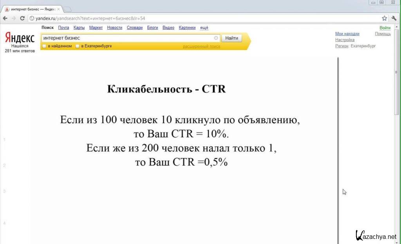Open the 'Регион' setting link
Screen dimensions: 401x244
341,46
